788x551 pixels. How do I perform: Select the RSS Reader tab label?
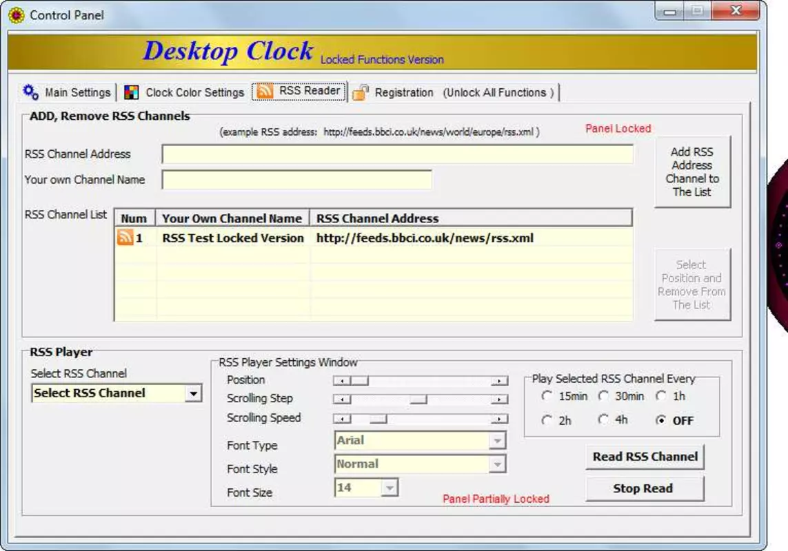pos(310,90)
